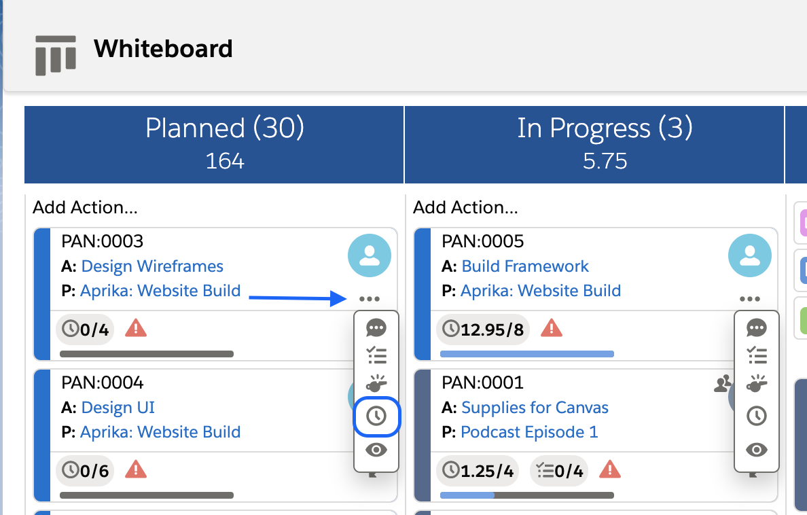This screenshot has height=515, width=807.
Task: Click the warning triangle on PAN:0003 card
Action: [135, 329]
